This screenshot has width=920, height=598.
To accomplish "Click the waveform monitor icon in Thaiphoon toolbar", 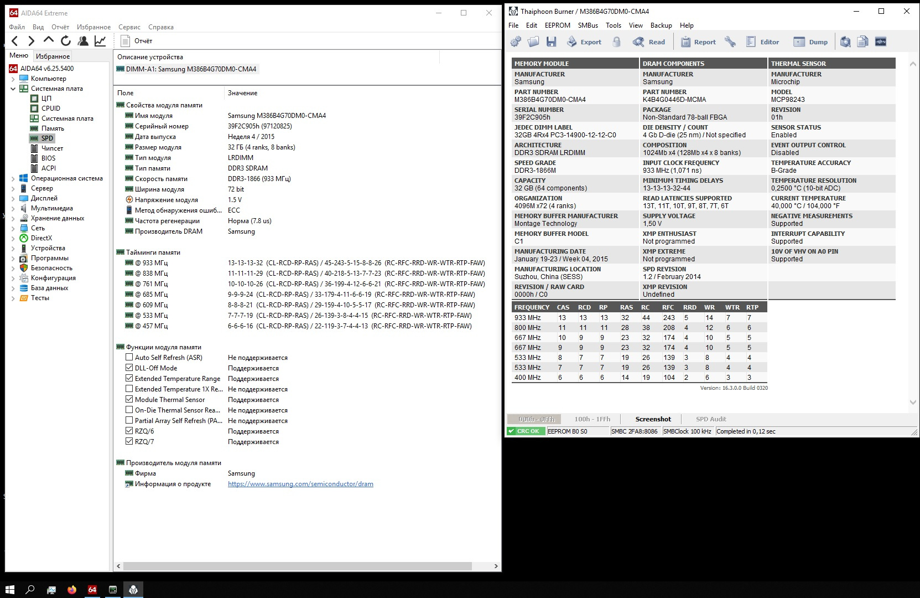I will point(881,42).
